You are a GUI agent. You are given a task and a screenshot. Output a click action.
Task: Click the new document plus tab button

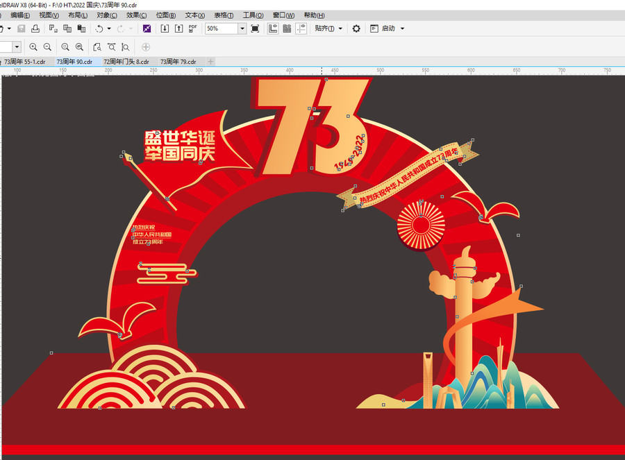(211, 62)
